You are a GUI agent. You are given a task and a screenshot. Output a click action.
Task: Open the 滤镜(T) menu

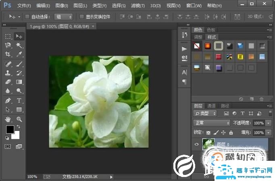coord(138,6)
